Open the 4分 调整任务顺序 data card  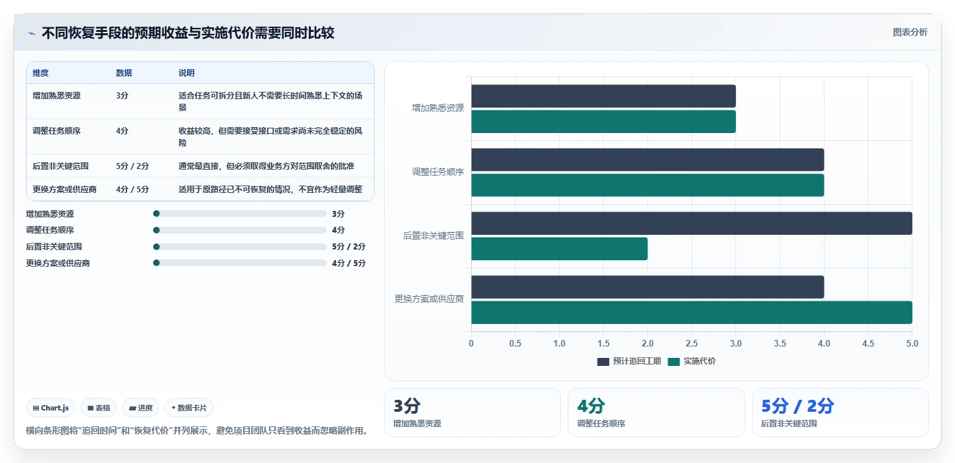656,412
